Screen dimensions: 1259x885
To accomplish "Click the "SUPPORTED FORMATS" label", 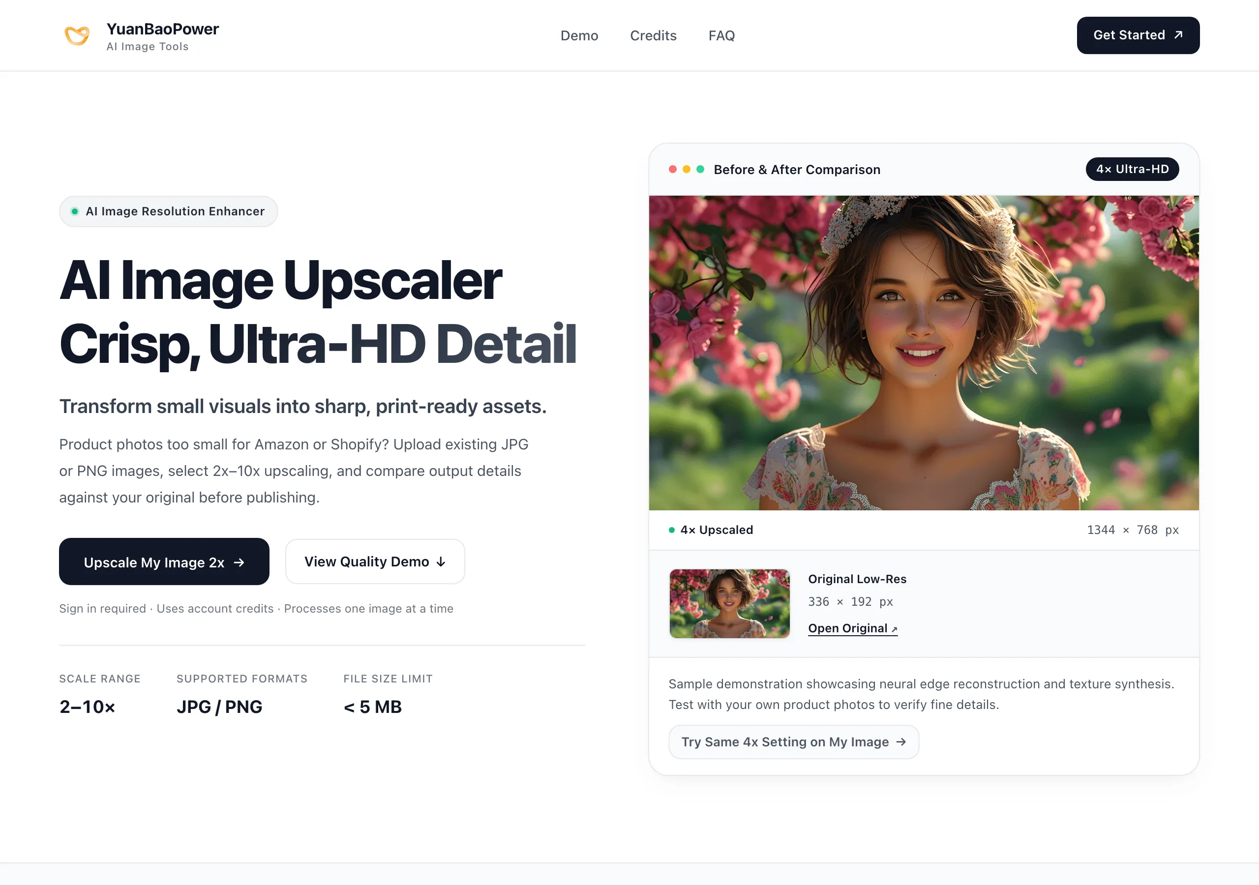I will point(242,679).
